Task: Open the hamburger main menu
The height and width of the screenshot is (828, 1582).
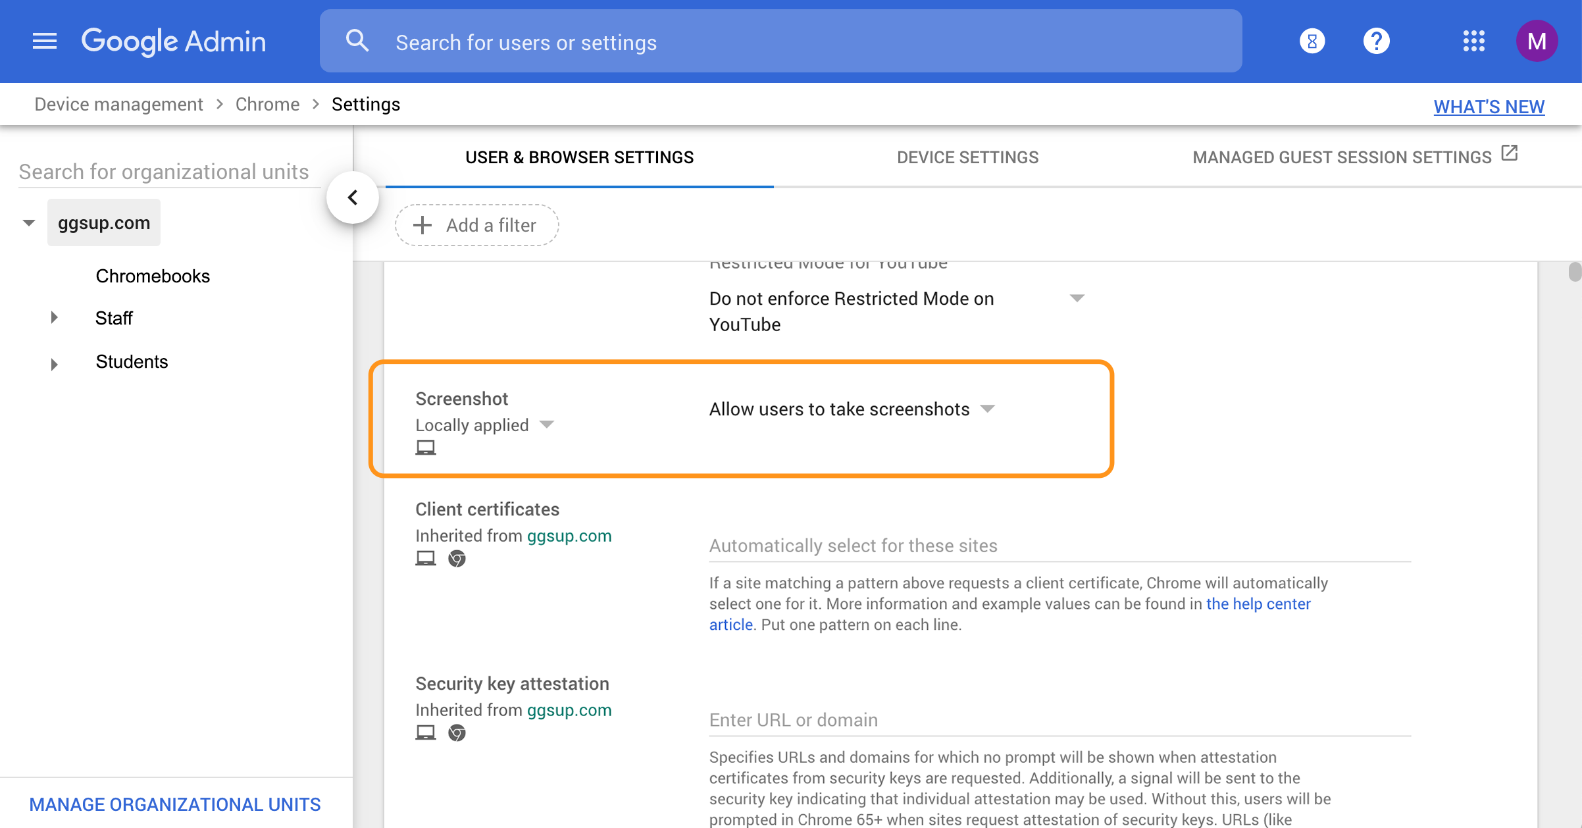Action: [x=45, y=41]
